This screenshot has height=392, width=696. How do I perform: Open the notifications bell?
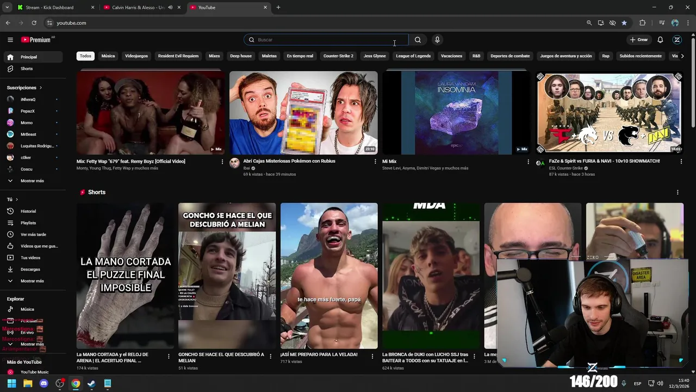pos(660,40)
